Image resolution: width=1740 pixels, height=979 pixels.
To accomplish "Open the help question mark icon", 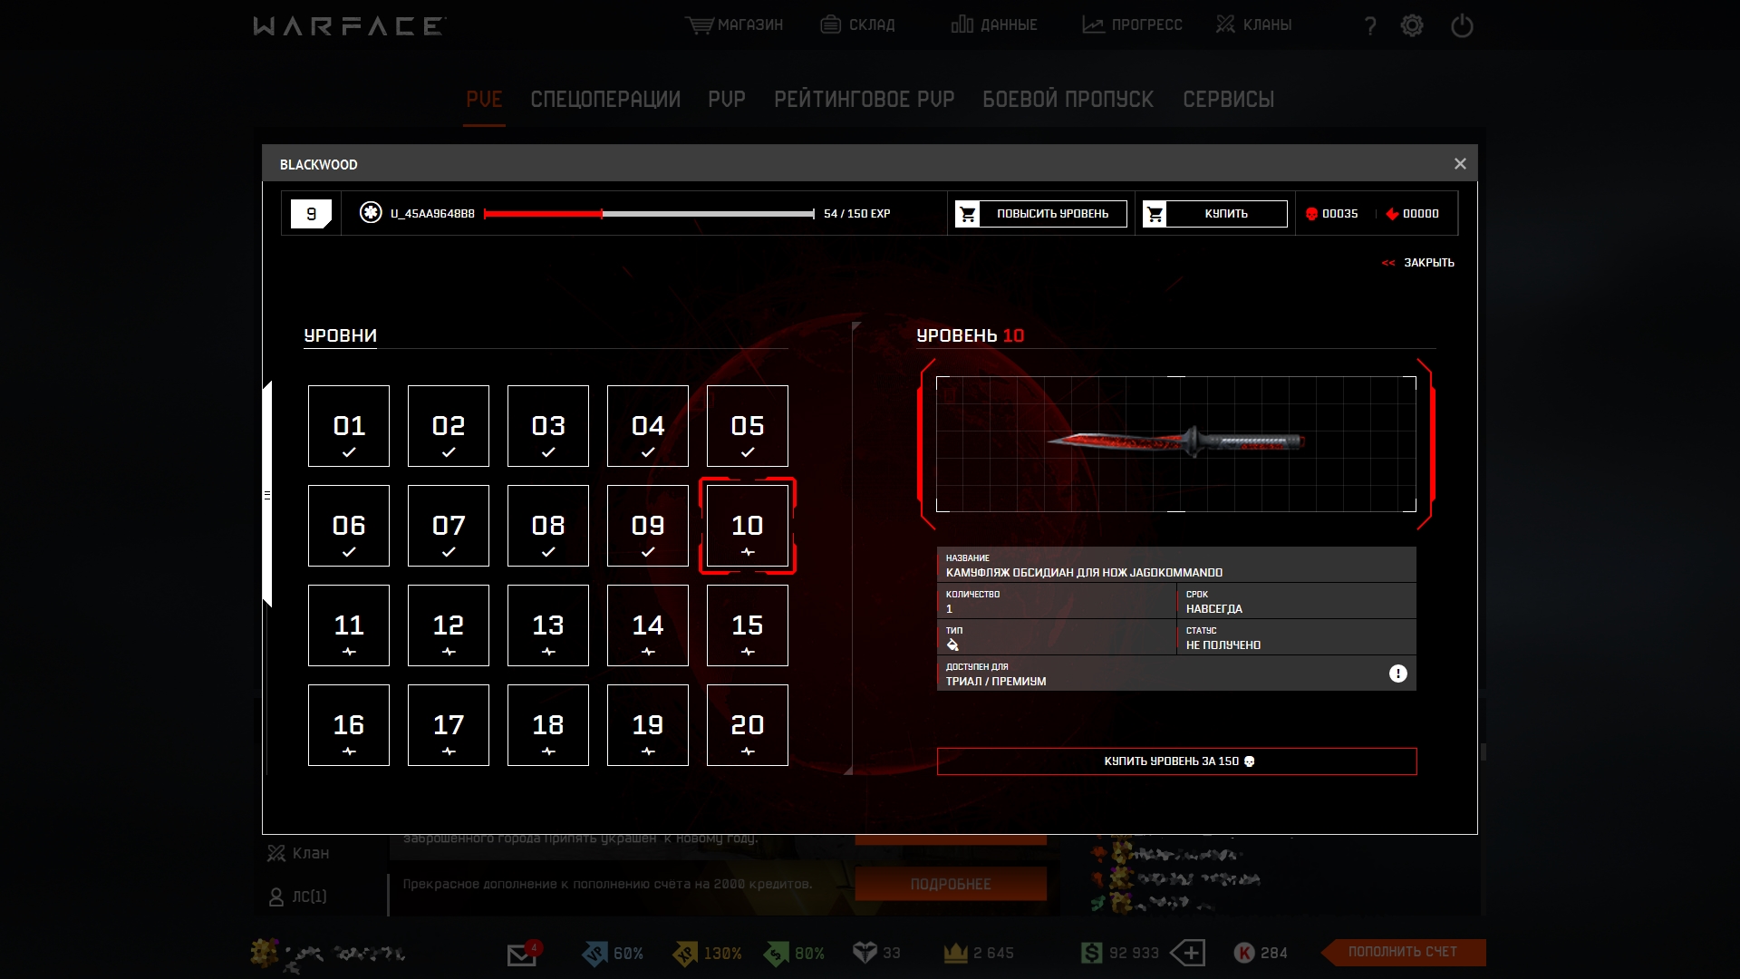I will (1370, 26).
